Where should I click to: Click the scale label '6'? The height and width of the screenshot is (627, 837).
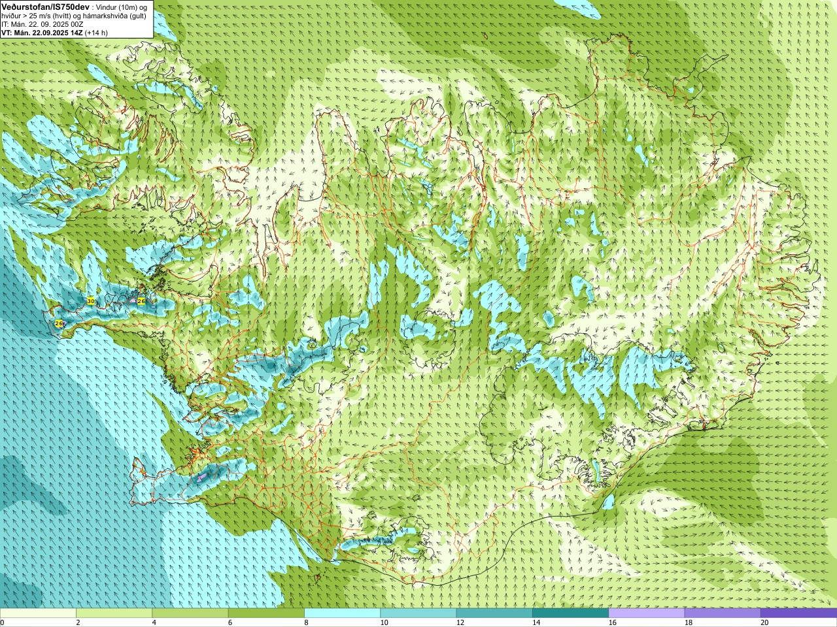230,622
